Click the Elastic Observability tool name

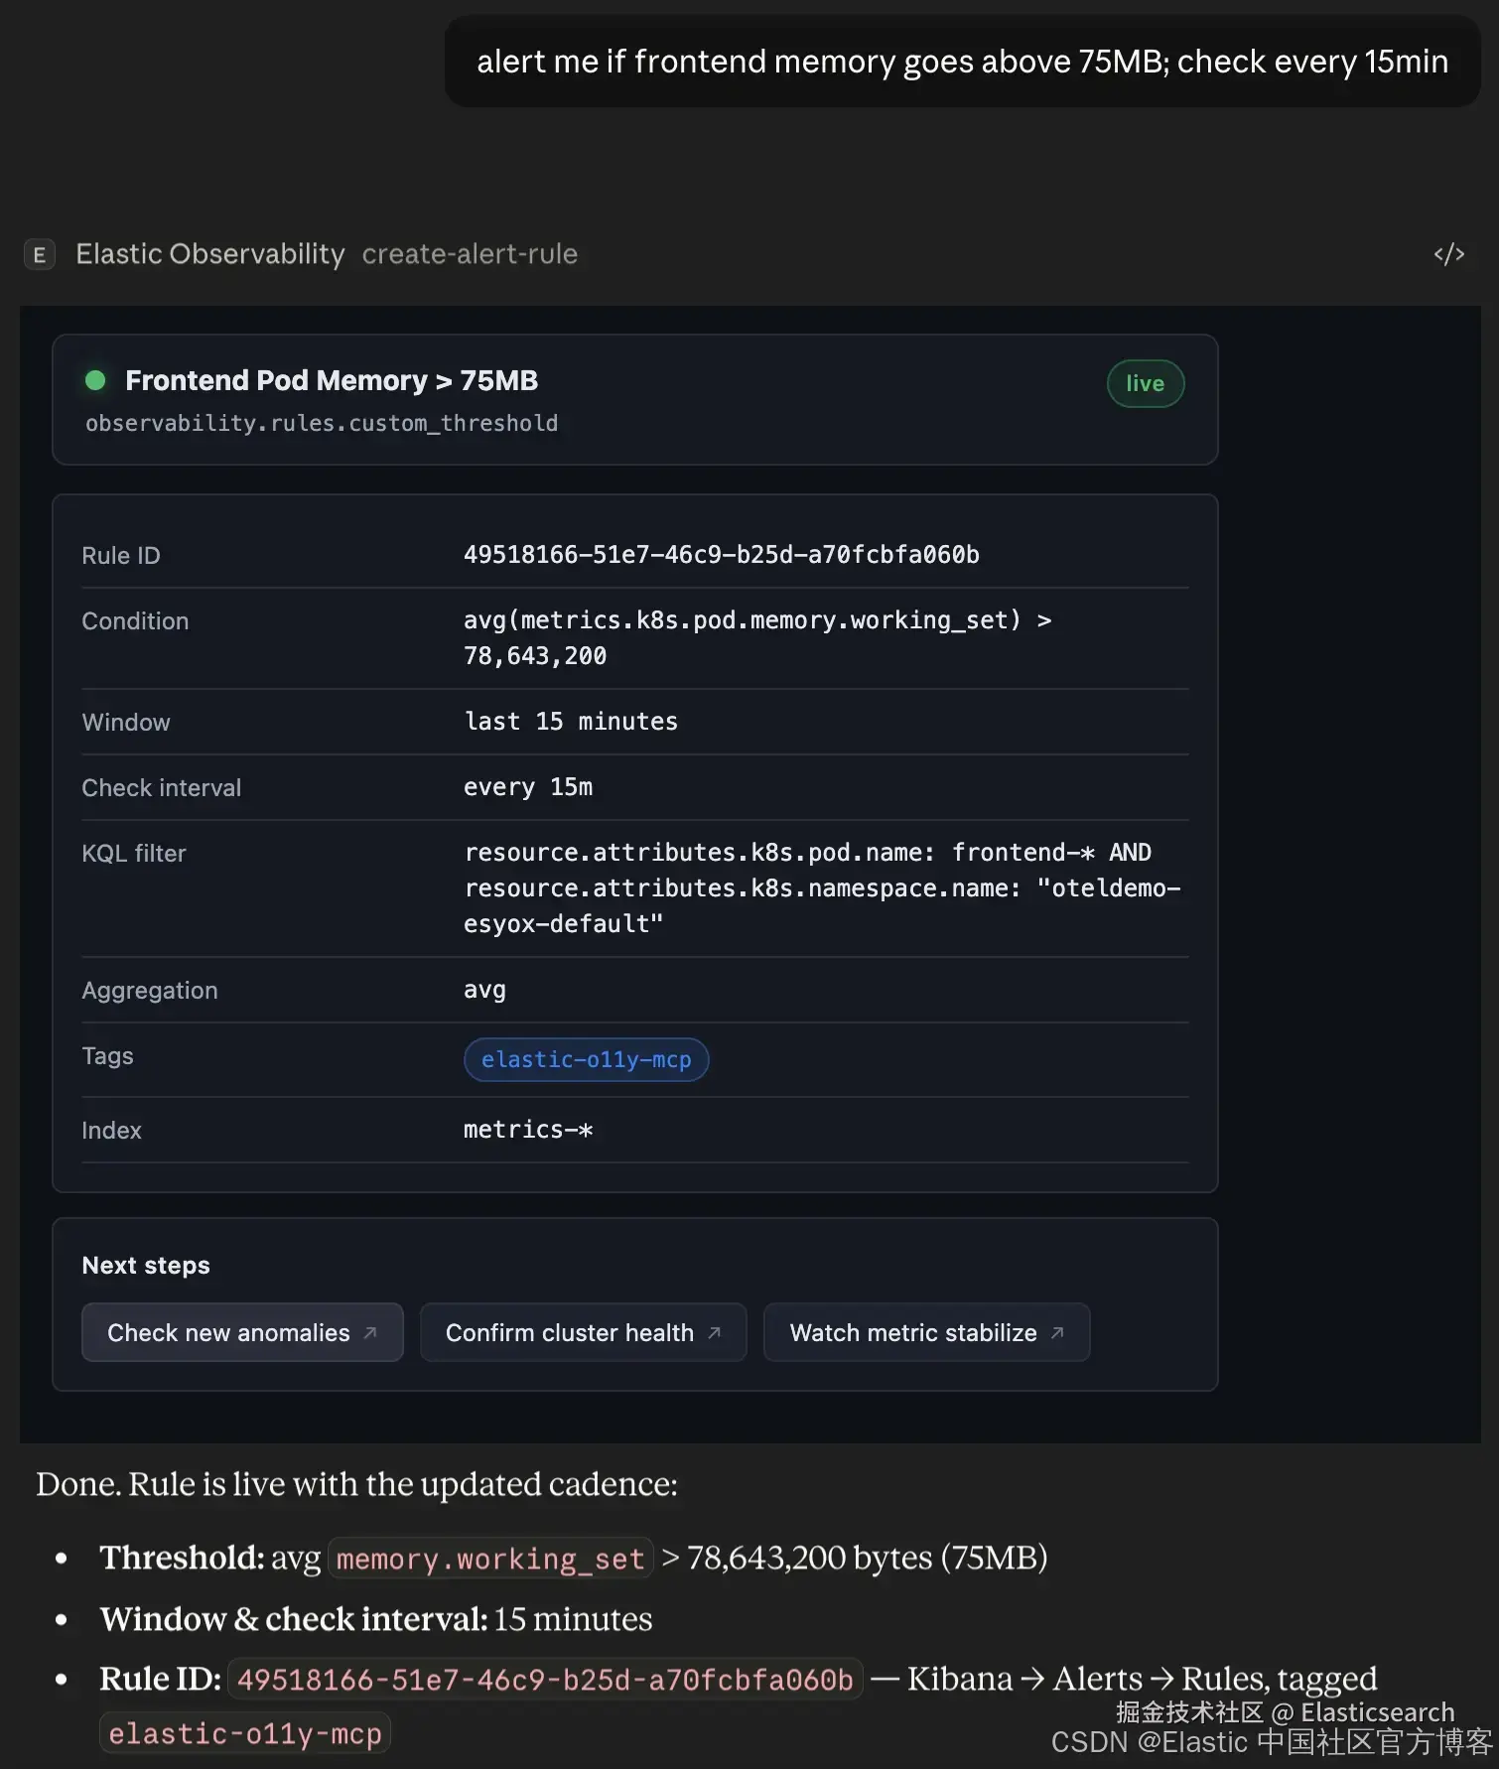click(x=210, y=254)
